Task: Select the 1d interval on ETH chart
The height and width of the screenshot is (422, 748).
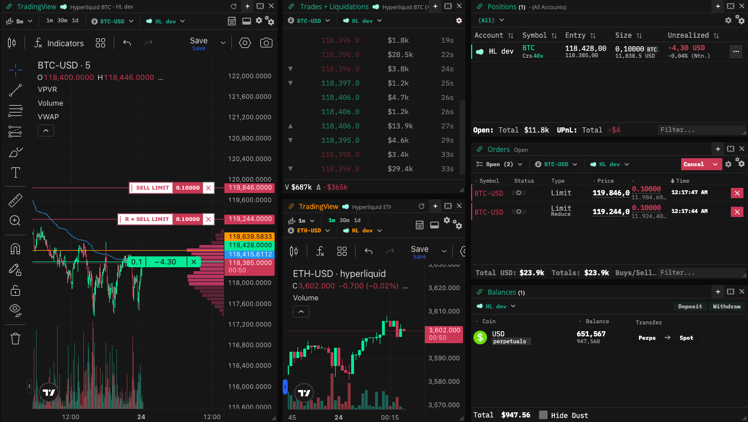Action: point(357,220)
